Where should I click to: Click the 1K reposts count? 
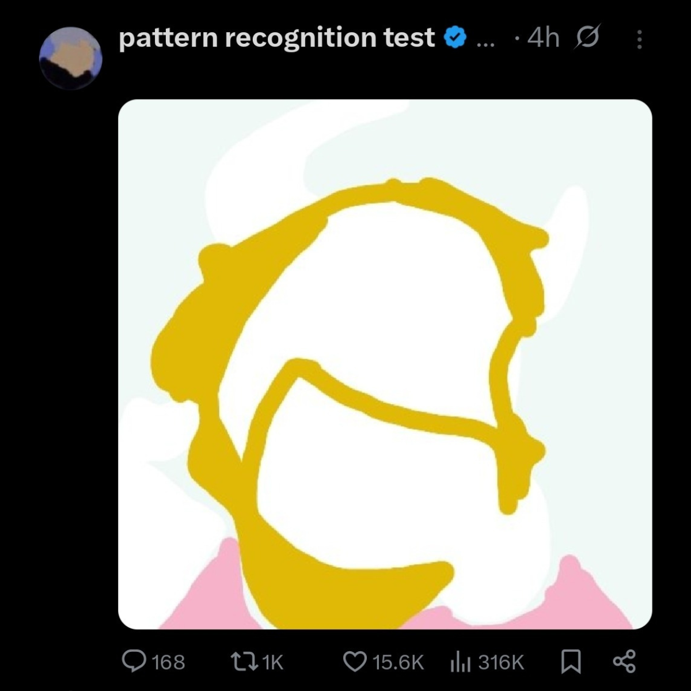pyautogui.click(x=273, y=662)
